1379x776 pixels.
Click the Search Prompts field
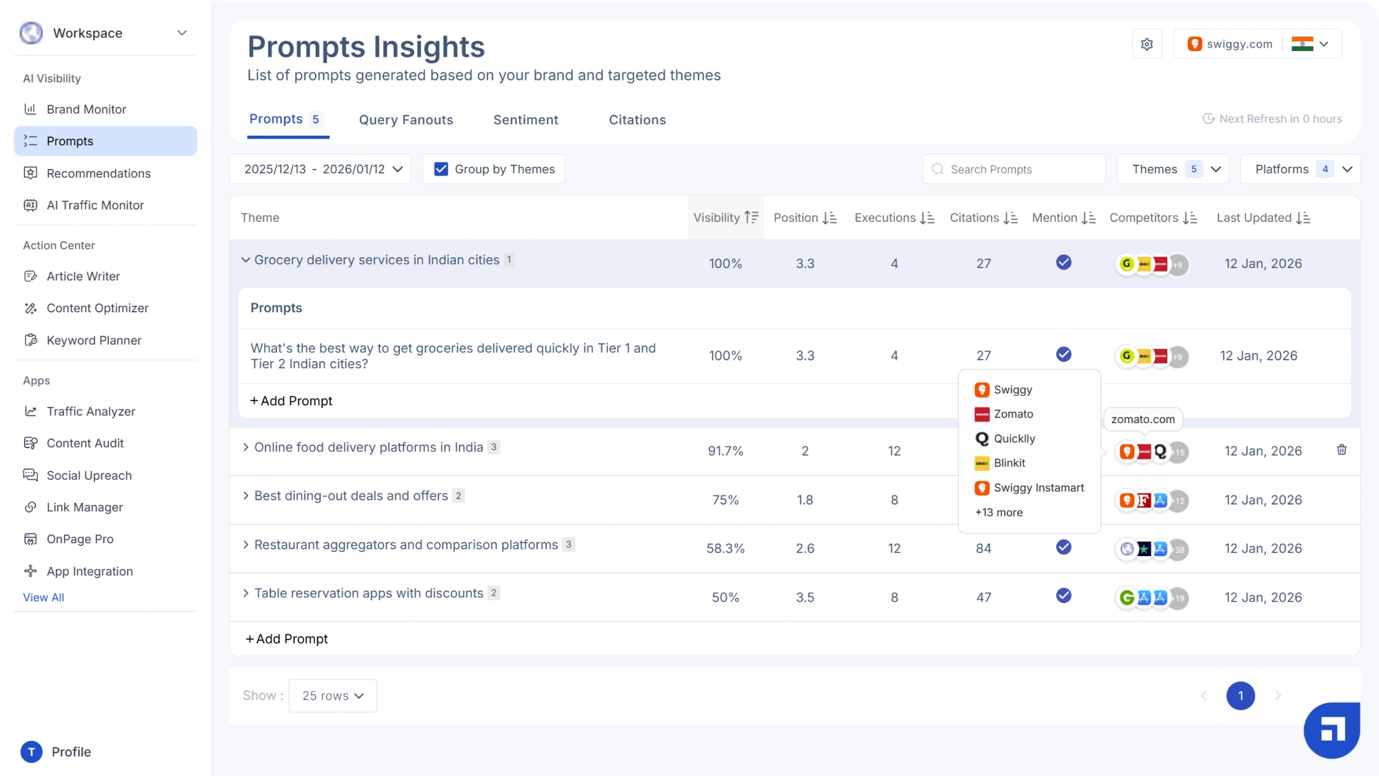(x=1014, y=170)
